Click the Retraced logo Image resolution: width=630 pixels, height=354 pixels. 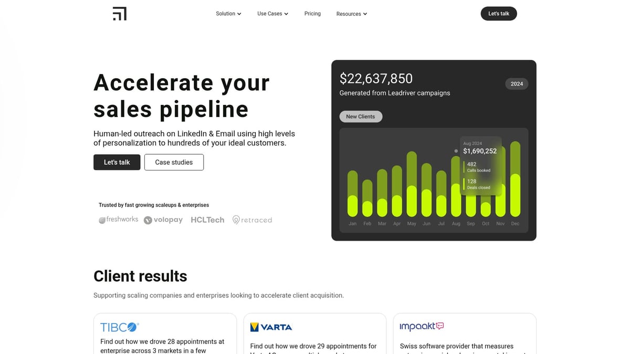tap(252, 219)
